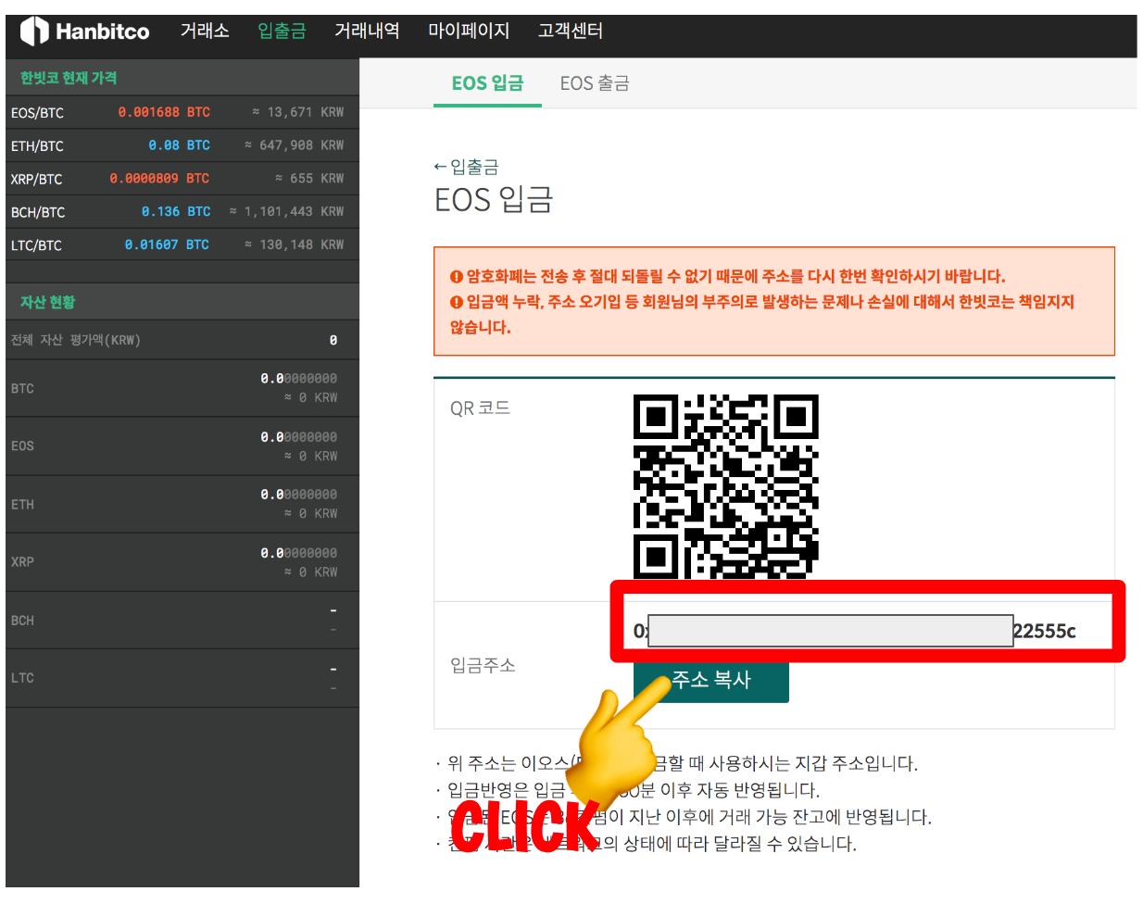Screen dimensions: 1143x904
Task: Click the 0.0000809 BTC price value
Action: (159, 178)
